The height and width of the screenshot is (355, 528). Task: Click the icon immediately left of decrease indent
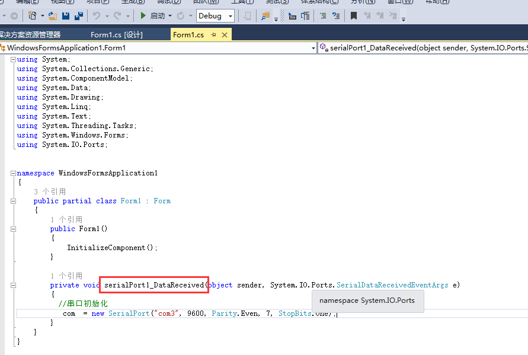point(305,15)
